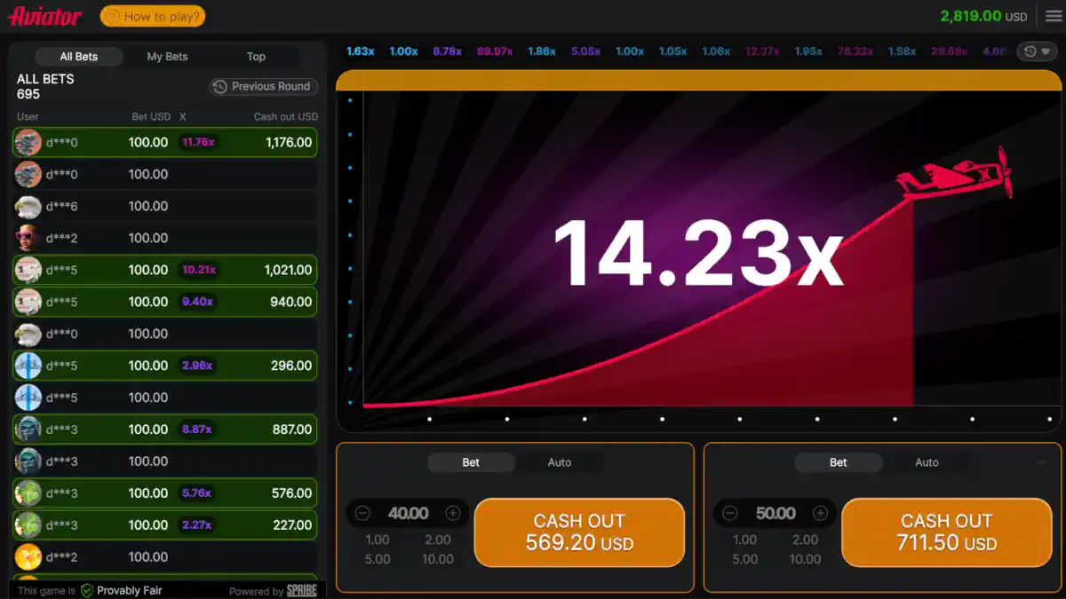Screen dimensions: 1066x599
Task: Switch left bet panel to Auto mode
Action: click(x=560, y=462)
